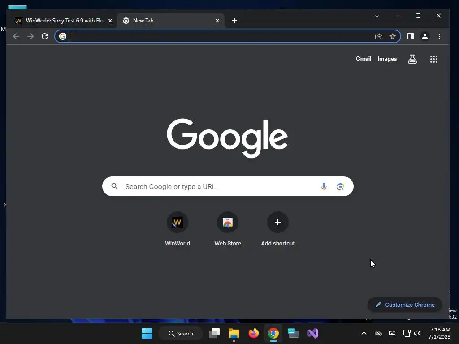Open the Web Store shortcut
Screen dimensions: 459x344
(x=228, y=229)
